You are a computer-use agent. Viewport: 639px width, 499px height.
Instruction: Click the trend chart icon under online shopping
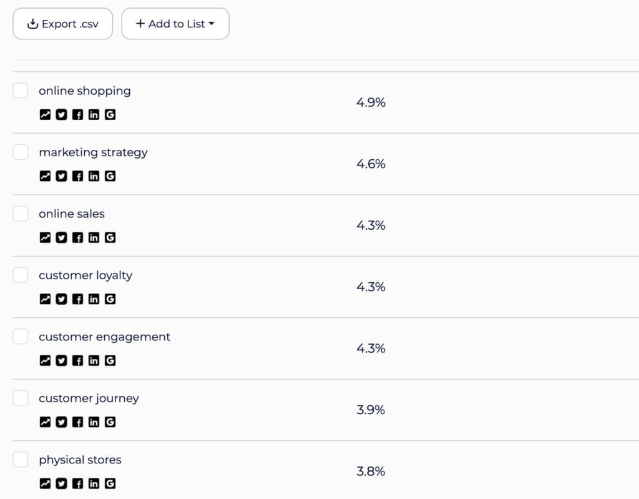(x=45, y=115)
